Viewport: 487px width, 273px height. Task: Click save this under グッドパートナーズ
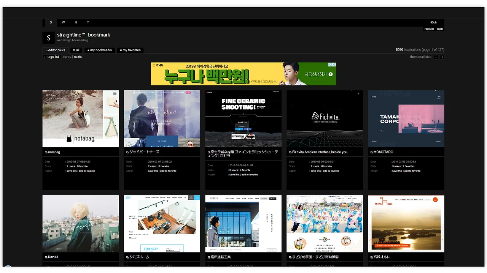pyautogui.click(x=153, y=171)
